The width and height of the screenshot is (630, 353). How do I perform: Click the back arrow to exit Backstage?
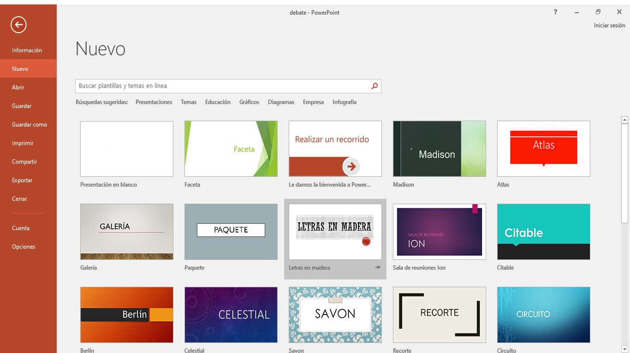18,25
